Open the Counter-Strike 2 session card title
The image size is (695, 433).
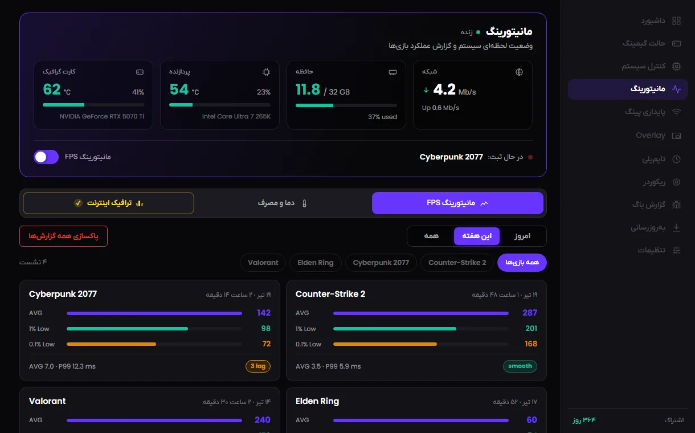tap(330, 294)
